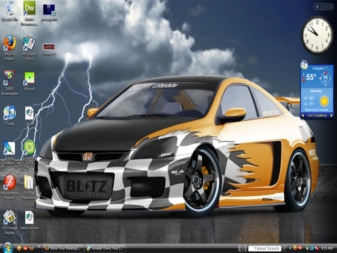Click the smiley icon in Quick Launch
Image resolution: width=337 pixels, height=253 pixels.
19,248
